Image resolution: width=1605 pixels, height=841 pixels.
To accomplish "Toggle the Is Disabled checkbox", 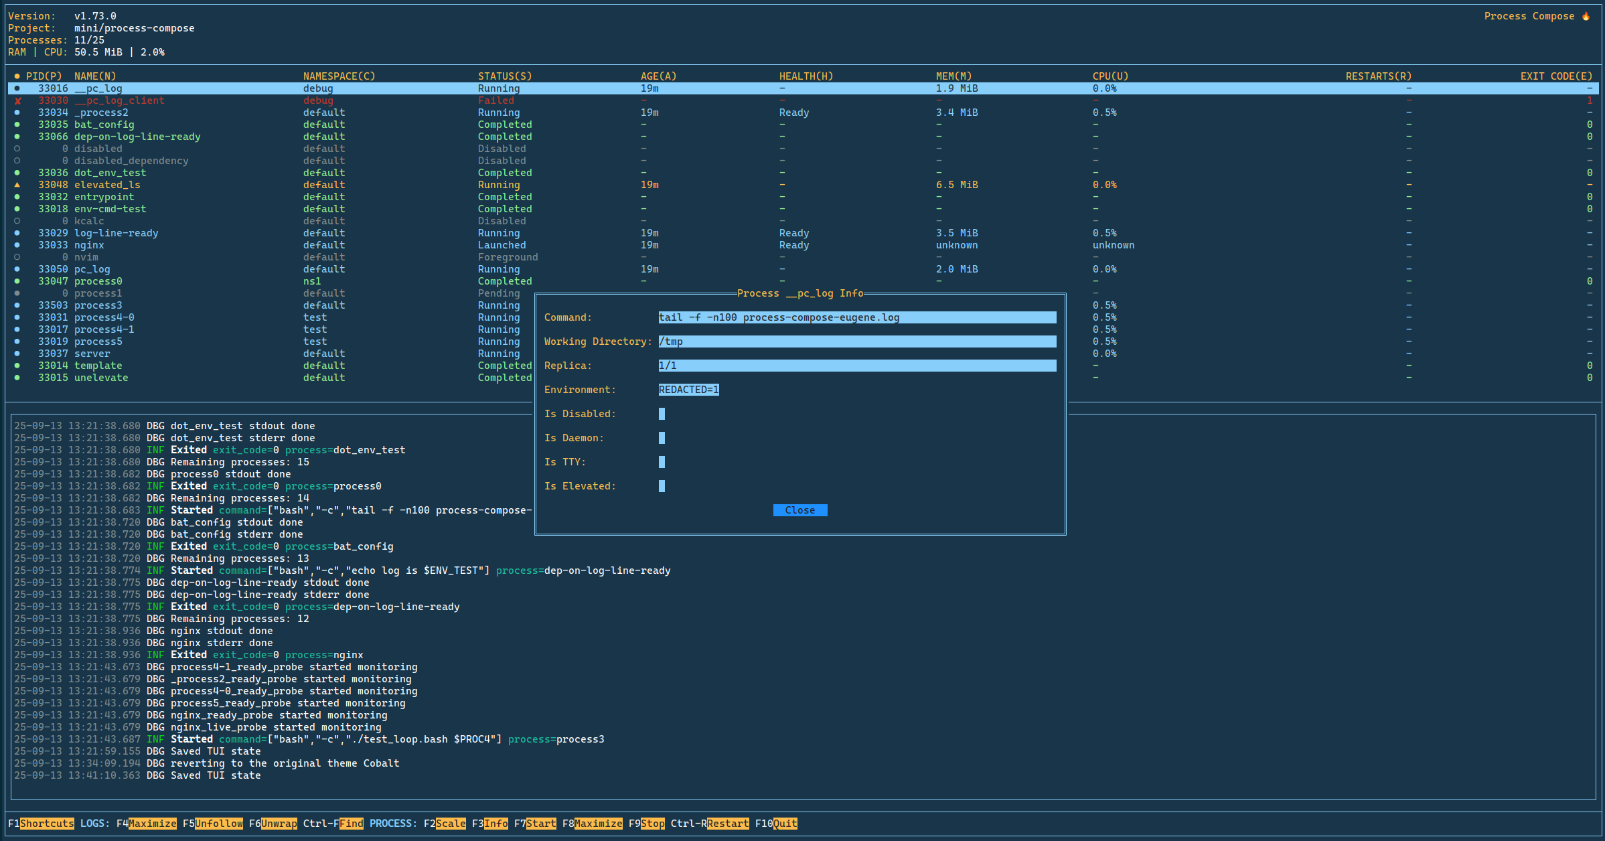I will click(x=662, y=414).
